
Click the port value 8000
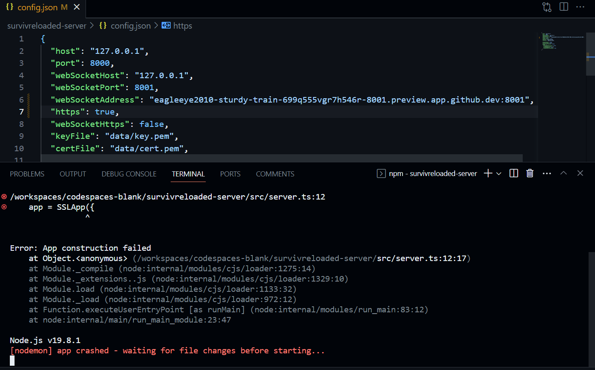(100, 63)
